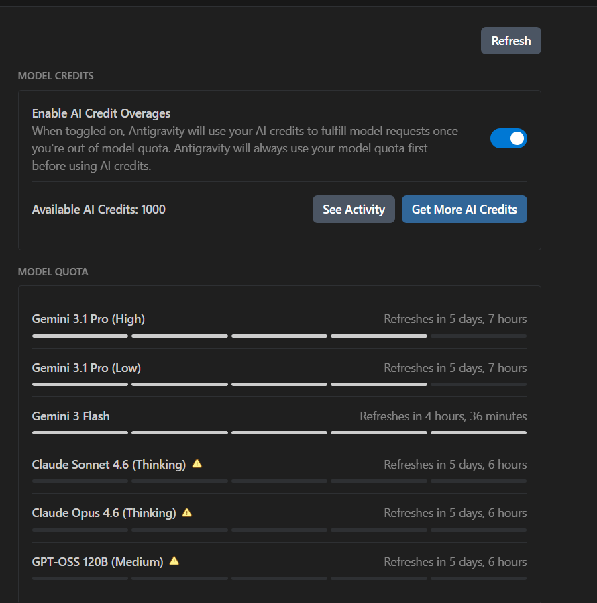Click warning icon next to Claude Opus 4.6

coord(186,512)
